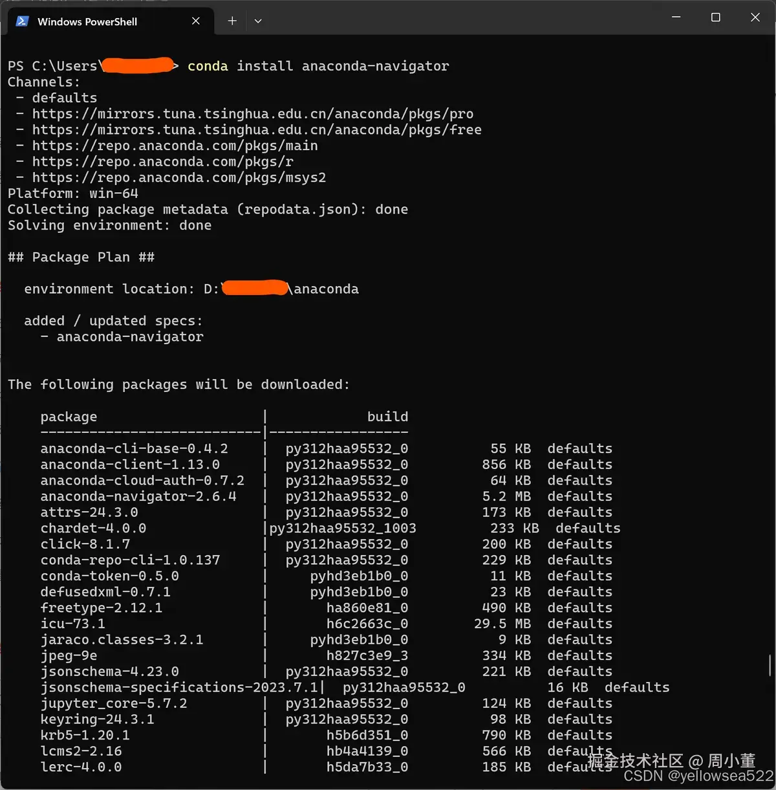Click 'jsonschema-specifications-2023.7.1' package name
This screenshot has height=790, width=776.
(x=179, y=687)
